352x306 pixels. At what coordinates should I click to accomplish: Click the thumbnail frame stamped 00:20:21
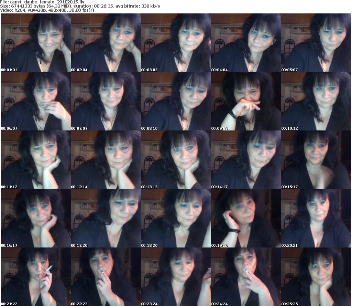[x=316, y=218]
